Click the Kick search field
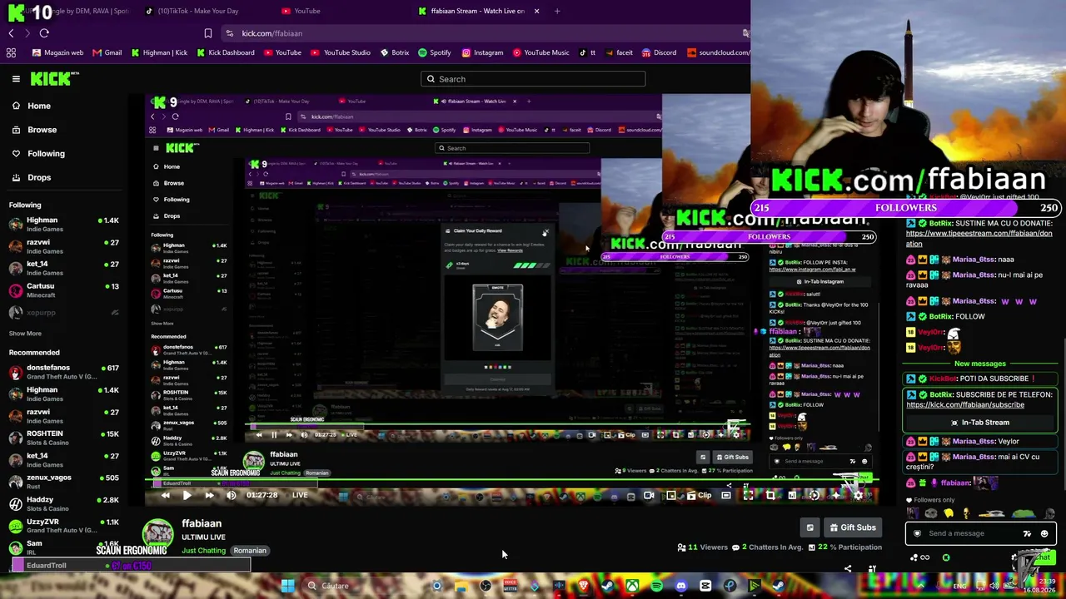The height and width of the screenshot is (599, 1066). pyautogui.click(x=533, y=79)
